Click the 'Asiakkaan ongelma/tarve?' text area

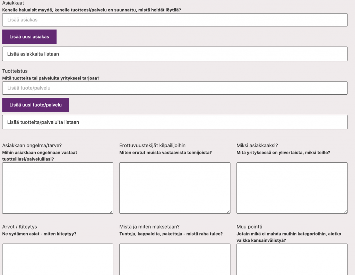point(58,188)
